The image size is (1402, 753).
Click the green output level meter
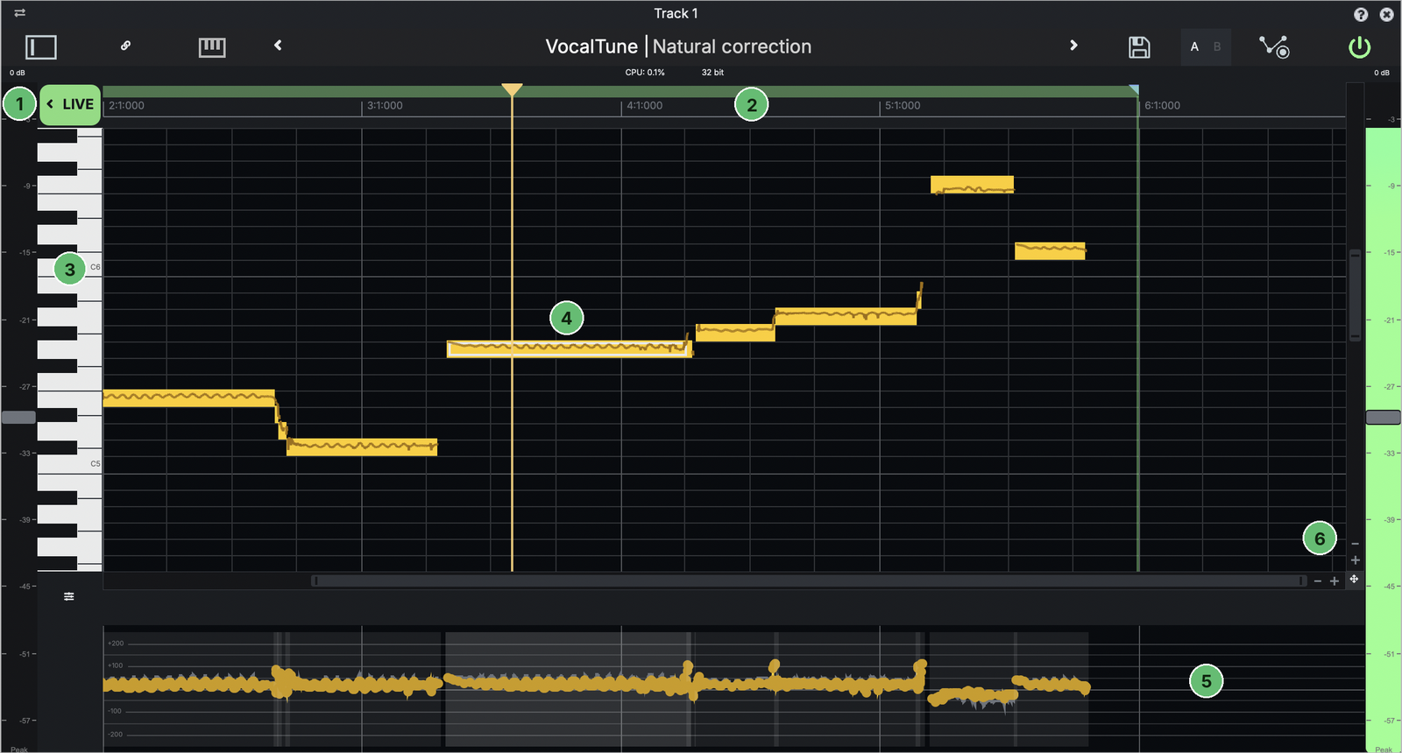coord(1384,440)
